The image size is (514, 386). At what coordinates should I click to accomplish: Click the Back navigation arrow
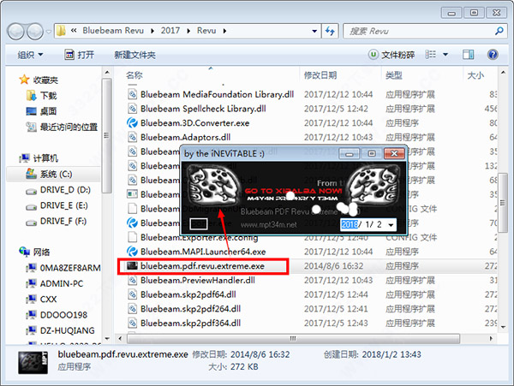pyautogui.click(x=15, y=31)
